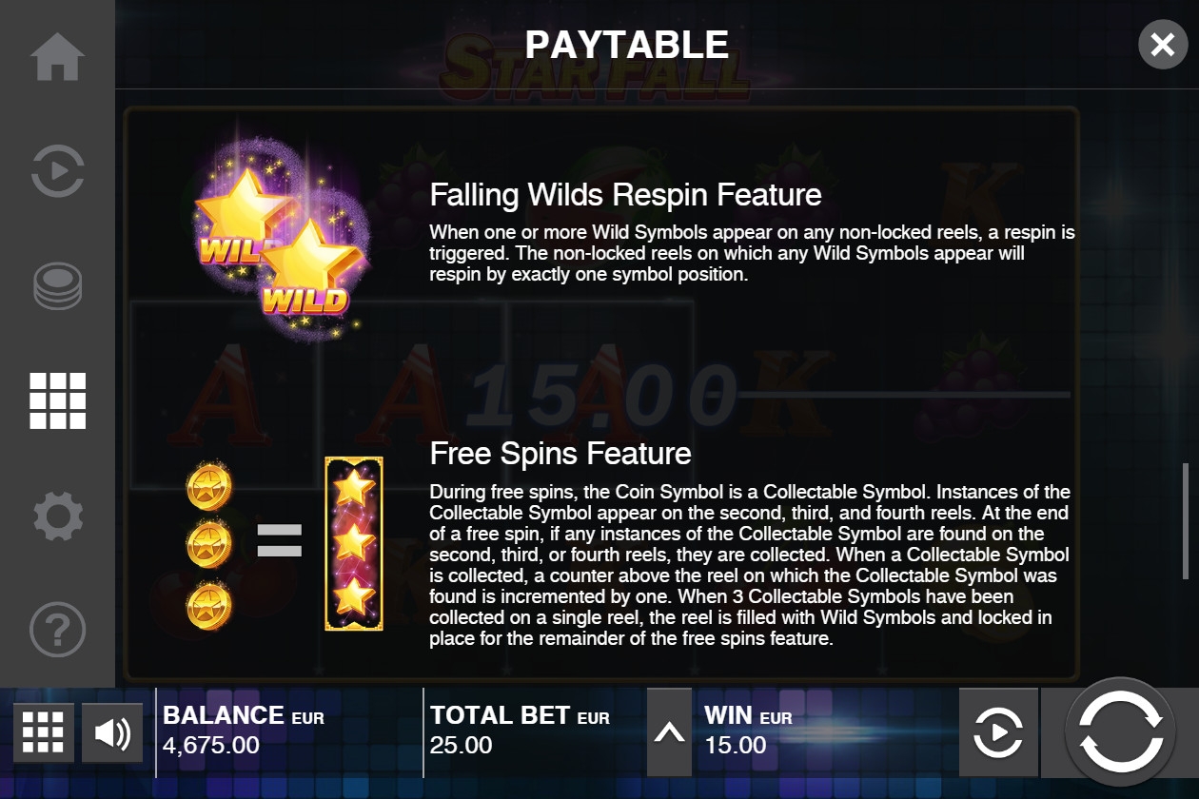
Task: Open the help question mark icon
Action: [x=57, y=630]
